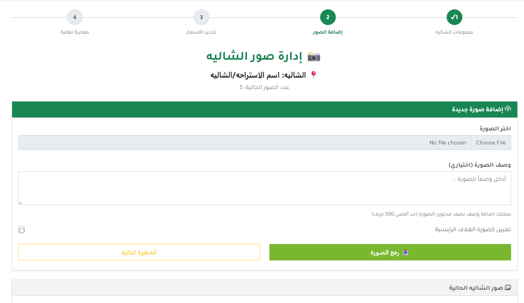Click the upload icon inside the رفع الصورة button

[405, 252]
